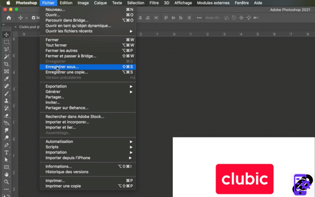Click the 3D roll camera icon
Screen dimensions: 315x197
click(x=234, y=18)
